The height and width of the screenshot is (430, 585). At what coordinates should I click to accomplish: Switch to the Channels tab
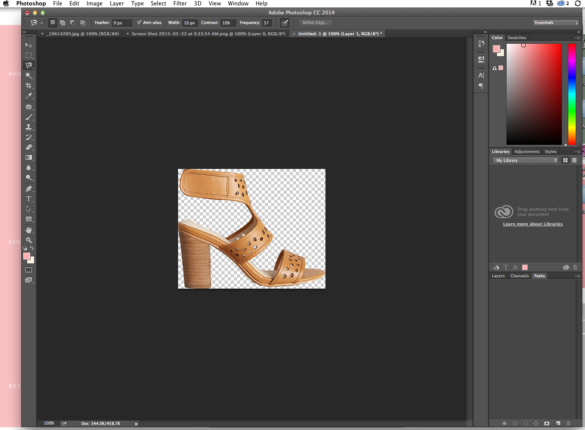(x=519, y=276)
